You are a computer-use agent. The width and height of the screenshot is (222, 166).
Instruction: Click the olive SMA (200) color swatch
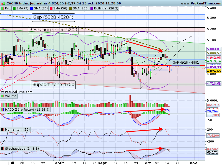pos(70,8)
